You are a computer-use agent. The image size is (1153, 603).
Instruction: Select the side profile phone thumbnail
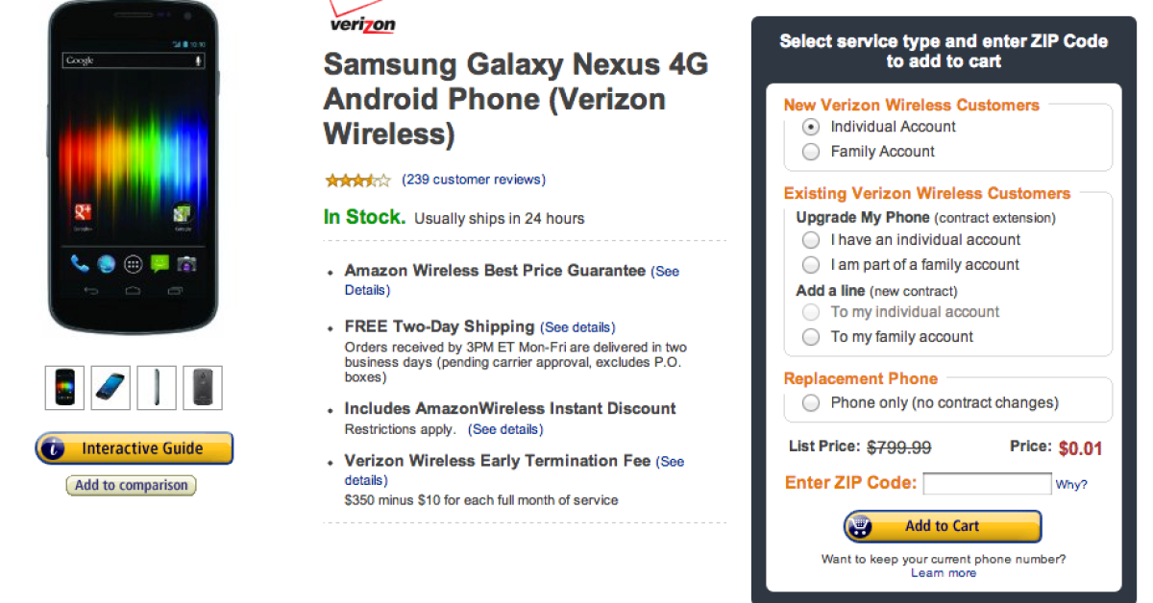157,387
